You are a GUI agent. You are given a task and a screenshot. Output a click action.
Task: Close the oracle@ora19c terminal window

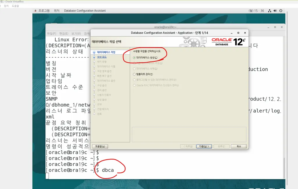[x=282, y=27]
